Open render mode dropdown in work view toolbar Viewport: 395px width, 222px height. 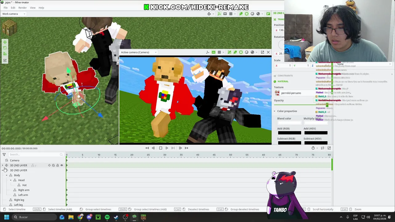263,14
